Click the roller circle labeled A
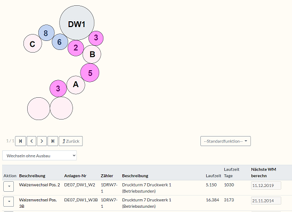Viewport: 292px width, 212px height. (x=76, y=85)
